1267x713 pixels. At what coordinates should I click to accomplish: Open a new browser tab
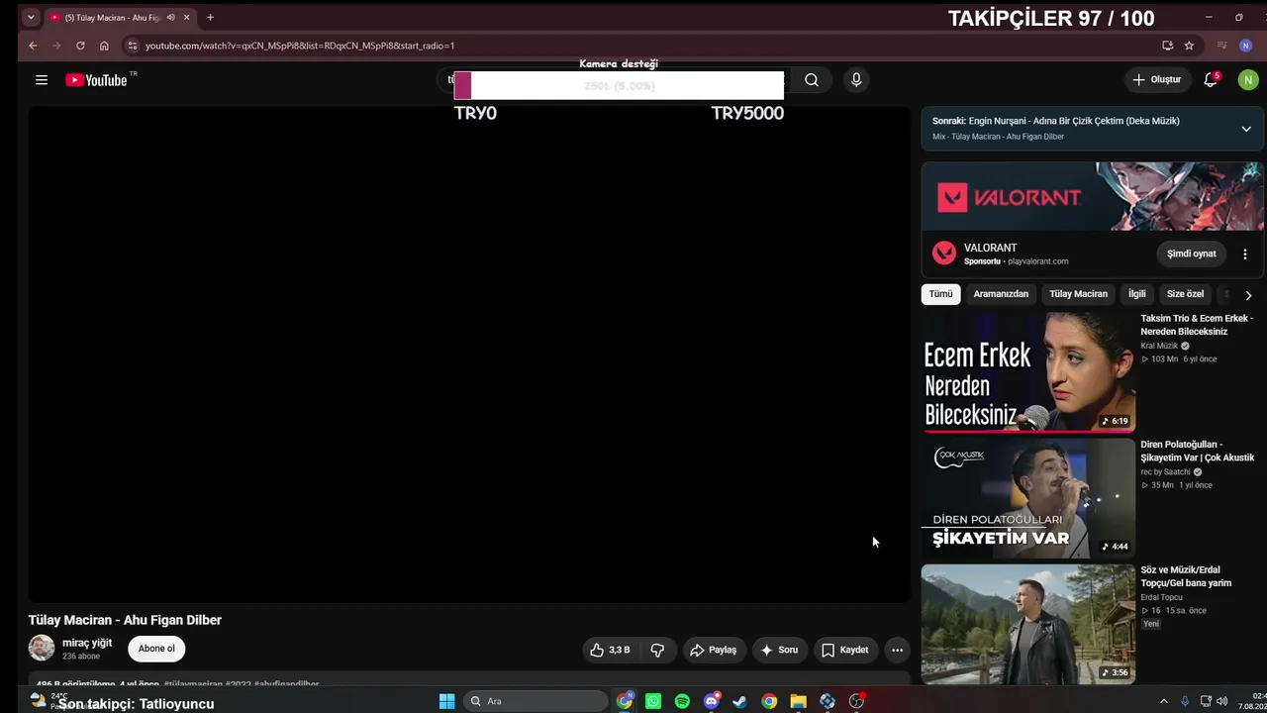pos(210,17)
